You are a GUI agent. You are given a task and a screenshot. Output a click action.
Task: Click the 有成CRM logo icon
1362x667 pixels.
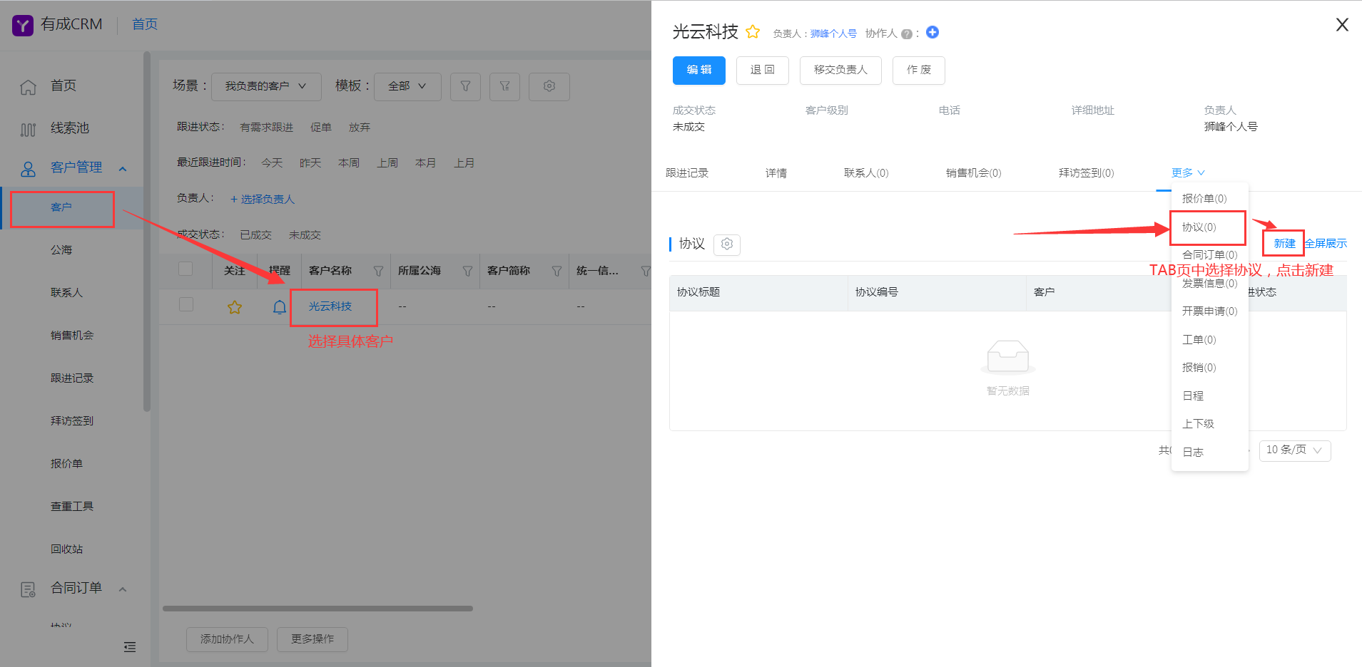point(23,26)
